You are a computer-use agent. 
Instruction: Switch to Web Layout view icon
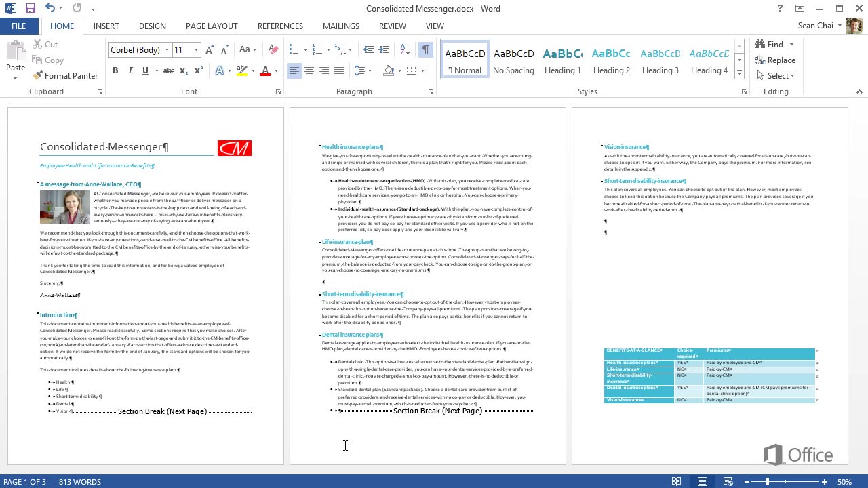tap(728, 482)
